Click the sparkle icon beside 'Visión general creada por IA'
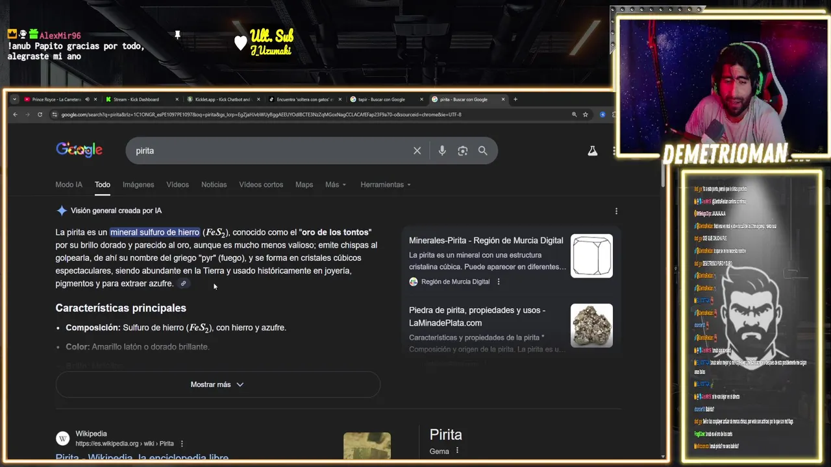The image size is (831, 467). tap(62, 210)
